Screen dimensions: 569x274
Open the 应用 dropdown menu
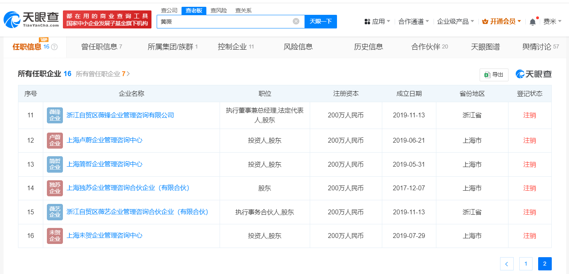click(x=377, y=22)
